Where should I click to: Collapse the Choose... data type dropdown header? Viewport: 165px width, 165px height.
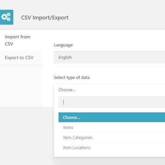pyautogui.click(x=109, y=90)
